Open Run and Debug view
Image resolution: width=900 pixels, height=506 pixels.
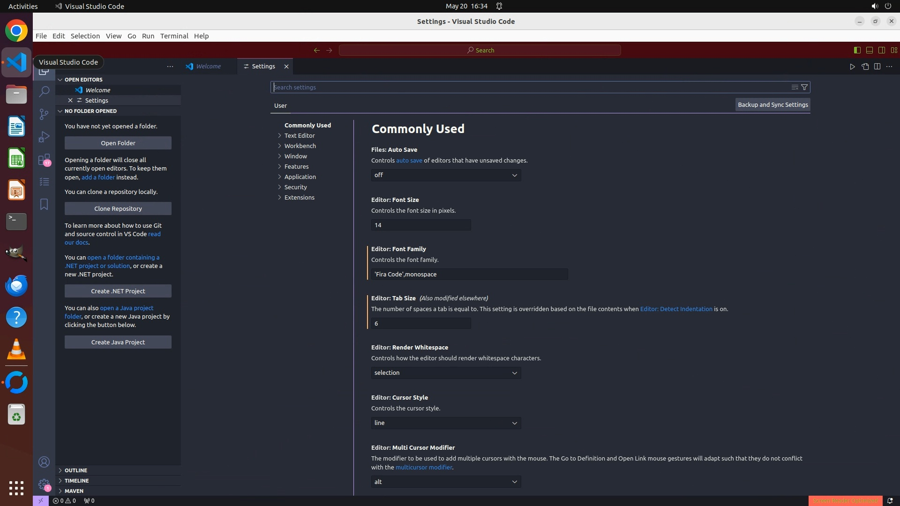tap(44, 137)
